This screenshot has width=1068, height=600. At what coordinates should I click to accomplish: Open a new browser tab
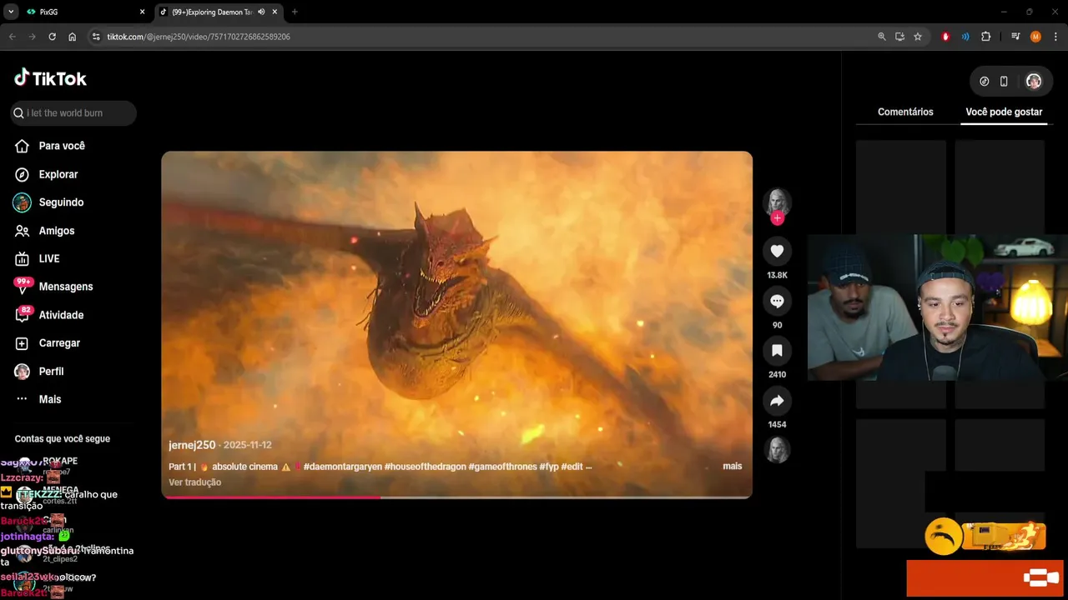click(x=295, y=12)
